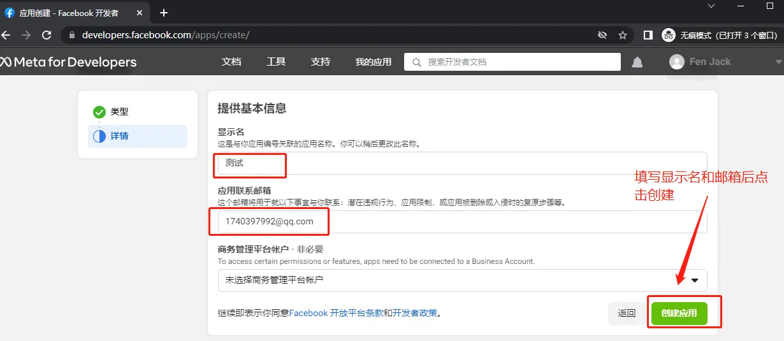Click the half-filled circle icon beside 详情
784x341 pixels.
tap(99, 136)
